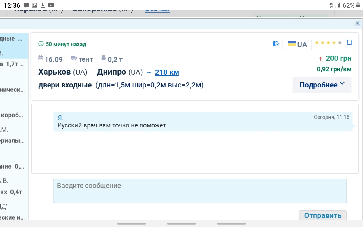Click the weight icon beside 0,2 т
The image size is (363, 227).
(x=104, y=58)
